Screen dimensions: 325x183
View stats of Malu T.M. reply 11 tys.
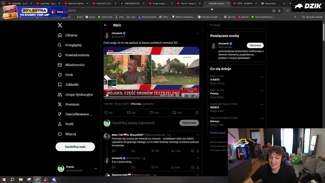click(x=176, y=151)
